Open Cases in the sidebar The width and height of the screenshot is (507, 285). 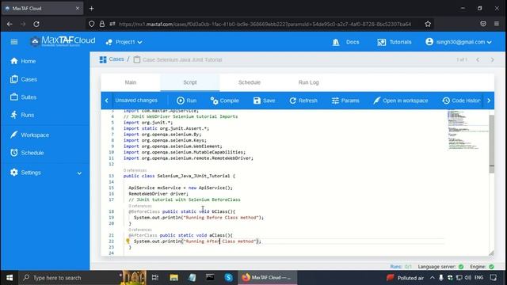23,79
